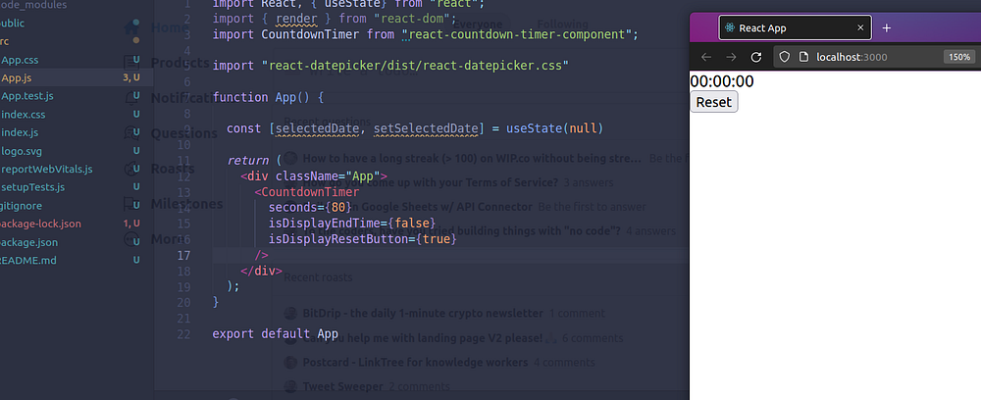Close the React App tab
This screenshot has height=400, width=981.
(860, 27)
